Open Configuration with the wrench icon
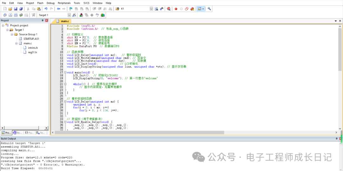The height and width of the screenshot is (171, 343). 209,9
